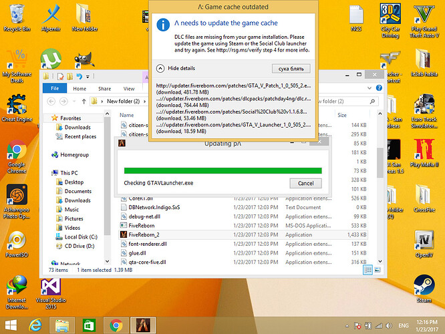Open the NCS text file icon
445x334 pixels.
click(x=356, y=17)
